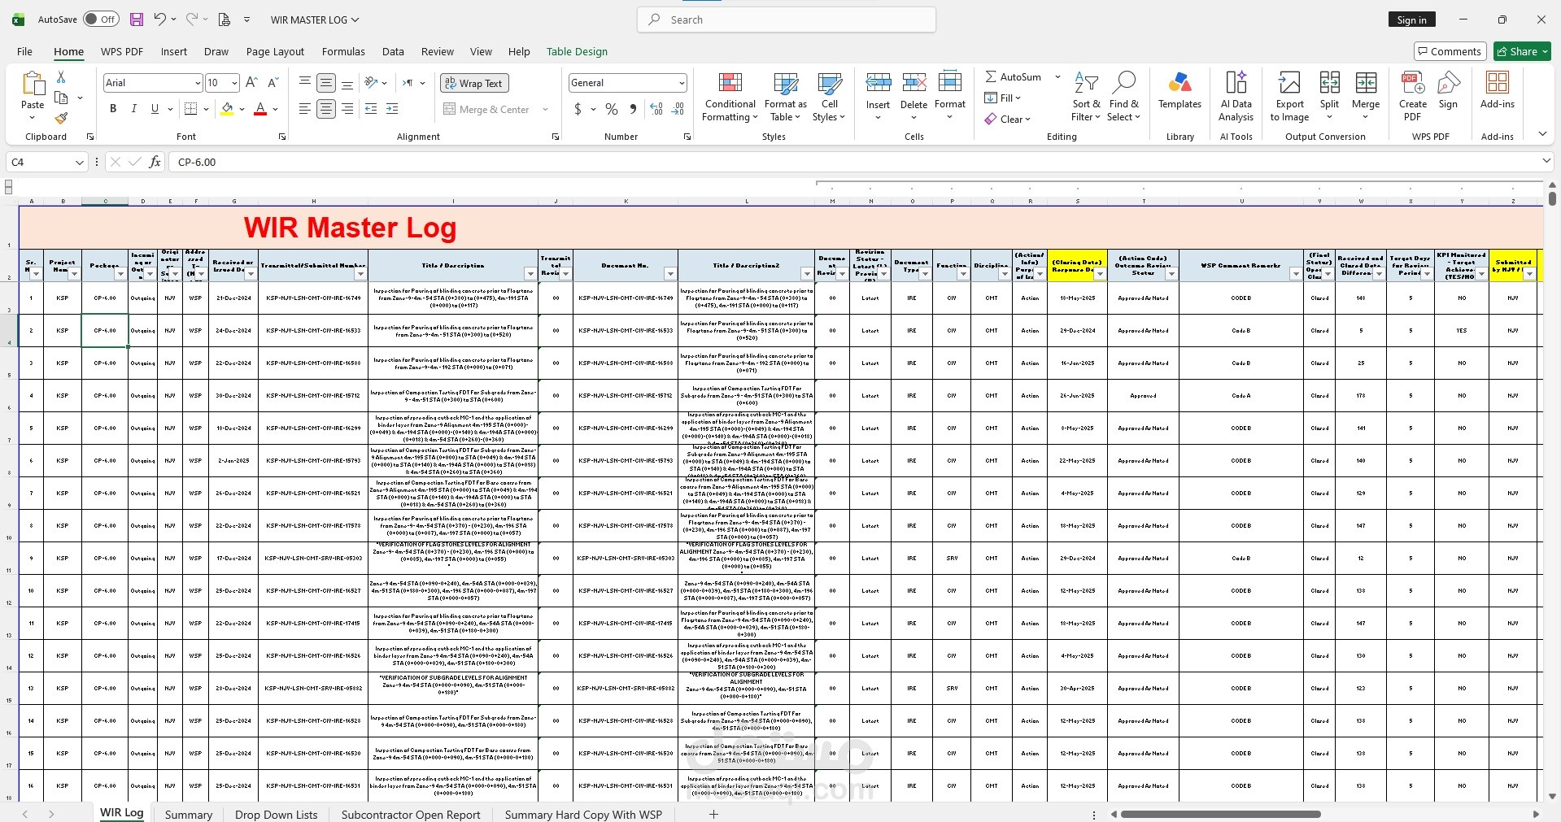This screenshot has width=1561, height=822.
Task: Apply Comma Style number format
Action: [x=633, y=109]
